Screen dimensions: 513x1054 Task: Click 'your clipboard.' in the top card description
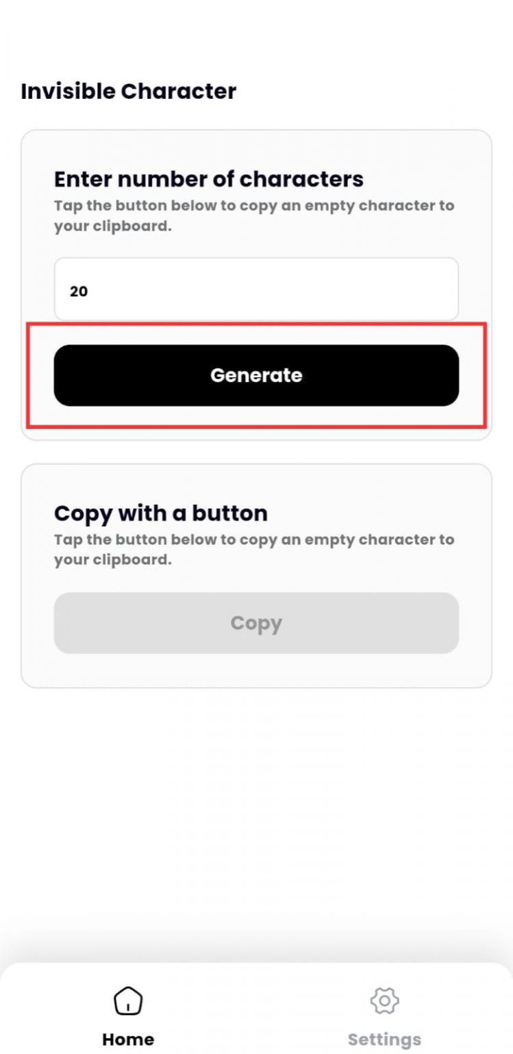click(x=112, y=226)
